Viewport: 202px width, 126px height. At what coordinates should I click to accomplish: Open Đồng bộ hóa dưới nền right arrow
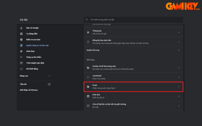tap(179, 42)
